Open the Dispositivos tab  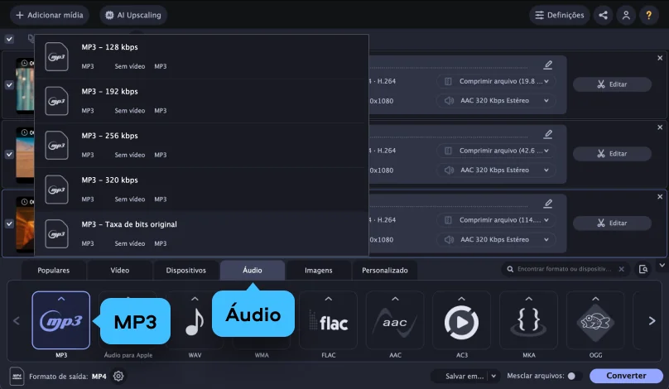click(x=186, y=271)
